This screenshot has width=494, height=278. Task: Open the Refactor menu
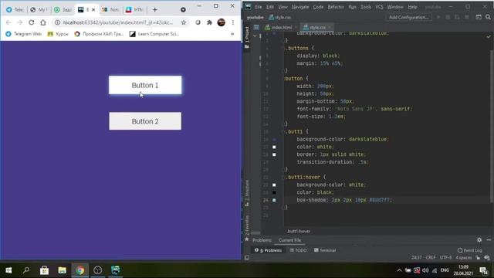[x=336, y=7]
